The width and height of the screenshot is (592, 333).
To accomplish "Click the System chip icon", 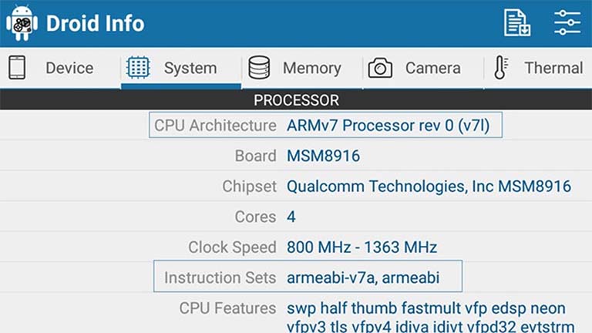I will coord(138,68).
